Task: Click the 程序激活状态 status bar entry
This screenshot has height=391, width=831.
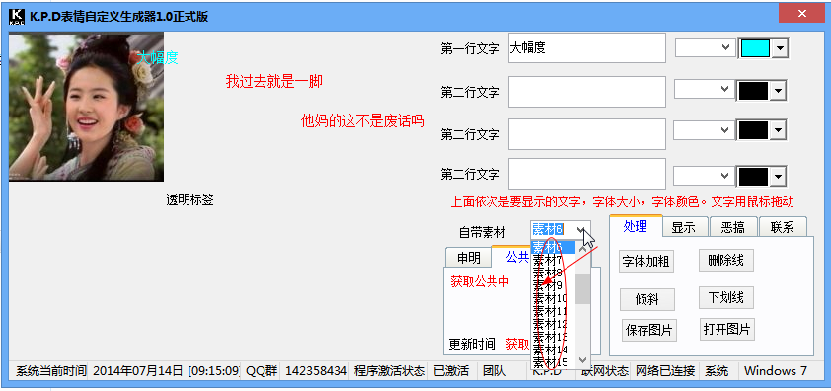Action: [390, 371]
